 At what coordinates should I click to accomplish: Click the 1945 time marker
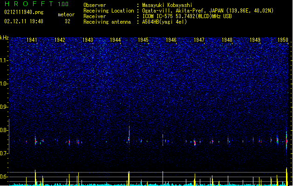(143, 40)
